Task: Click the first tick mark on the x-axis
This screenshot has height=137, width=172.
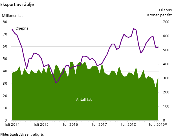Action: (12, 122)
